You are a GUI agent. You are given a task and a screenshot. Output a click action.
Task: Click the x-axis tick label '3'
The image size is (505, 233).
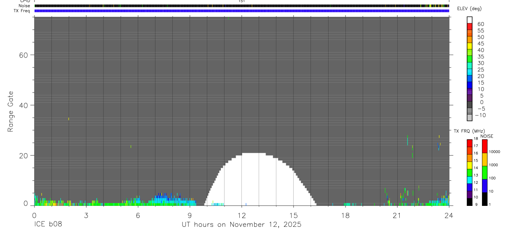[86, 215]
